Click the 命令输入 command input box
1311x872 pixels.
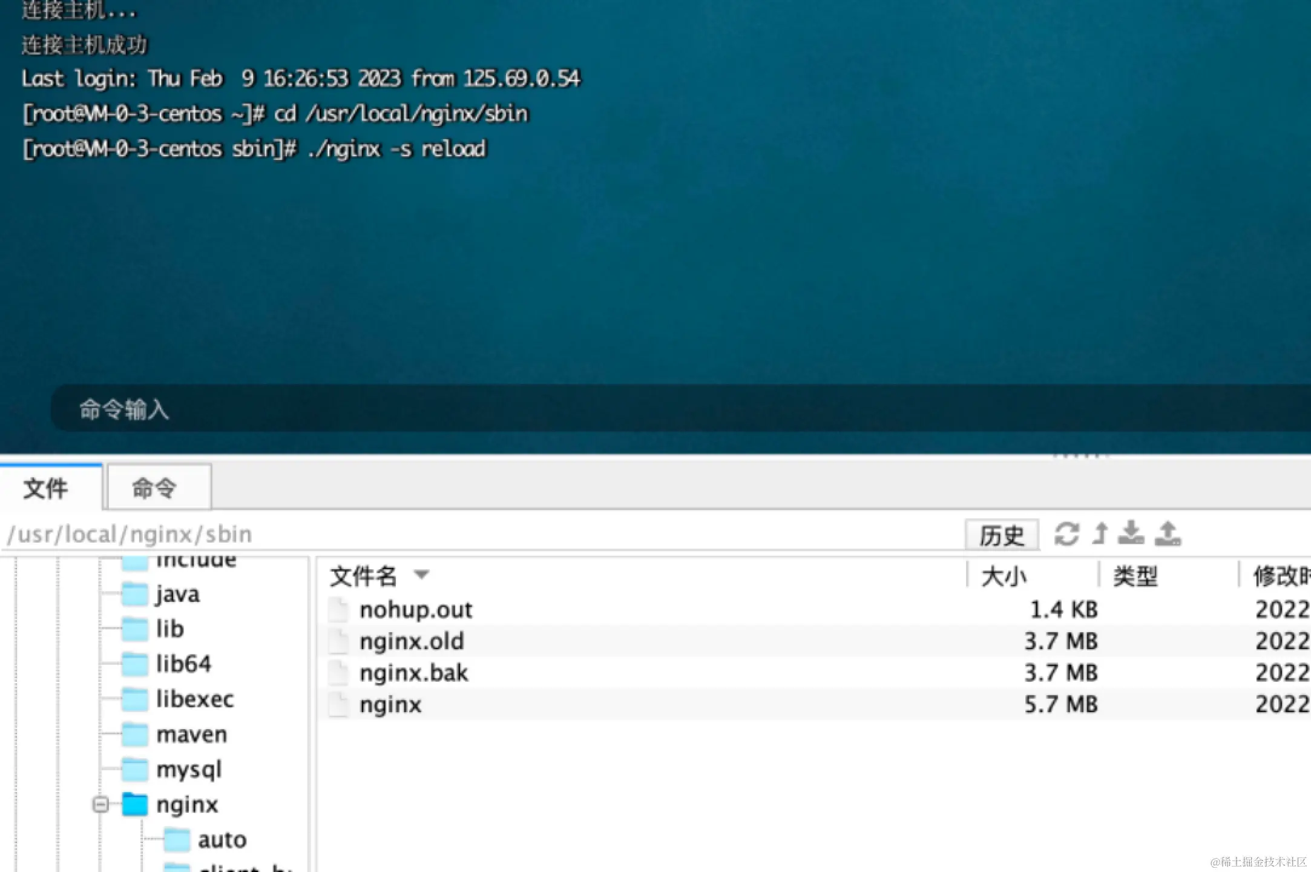click(x=605, y=409)
